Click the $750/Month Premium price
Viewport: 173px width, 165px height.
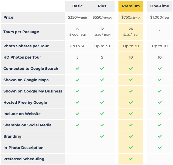click(x=131, y=18)
